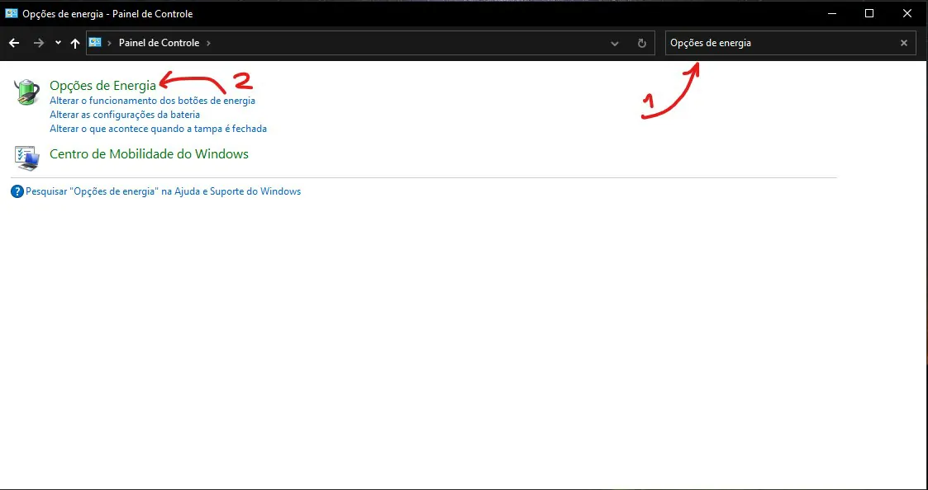
Task: Click the Control Panel icon in address bar
Action: tap(95, 43)
